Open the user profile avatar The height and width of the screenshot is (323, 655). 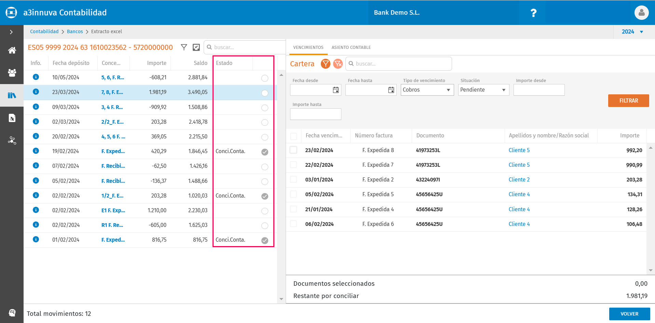click(641, 13)
